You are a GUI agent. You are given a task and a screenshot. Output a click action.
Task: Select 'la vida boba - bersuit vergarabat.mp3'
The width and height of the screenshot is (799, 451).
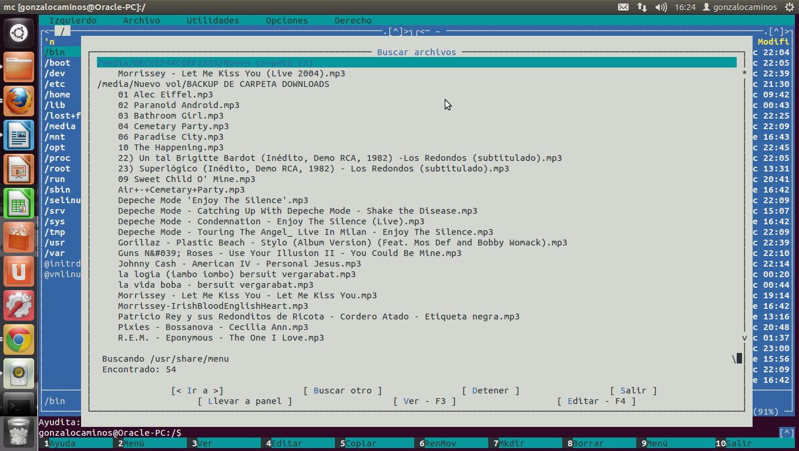point(216,285)
